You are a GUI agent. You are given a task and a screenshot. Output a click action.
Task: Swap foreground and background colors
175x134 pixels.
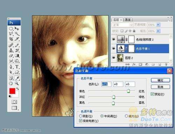[17, 89]
